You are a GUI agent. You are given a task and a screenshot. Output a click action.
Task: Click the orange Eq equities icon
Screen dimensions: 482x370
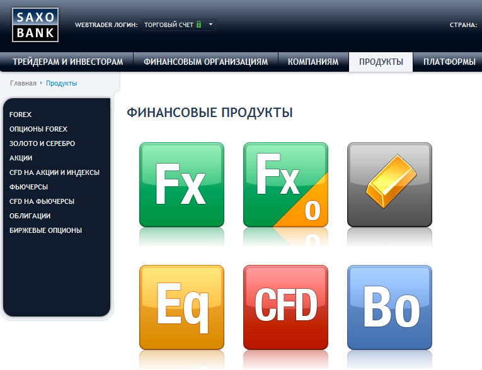click(x=181, y=307)
